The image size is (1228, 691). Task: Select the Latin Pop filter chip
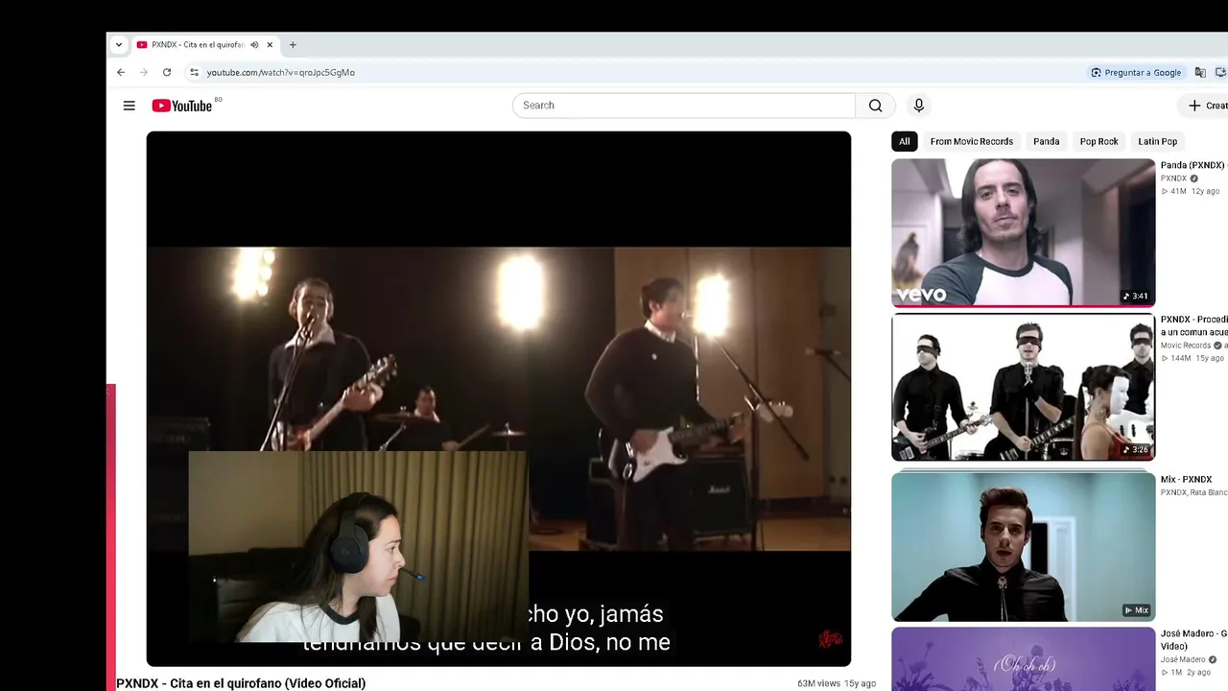[x=1157, y=141]
